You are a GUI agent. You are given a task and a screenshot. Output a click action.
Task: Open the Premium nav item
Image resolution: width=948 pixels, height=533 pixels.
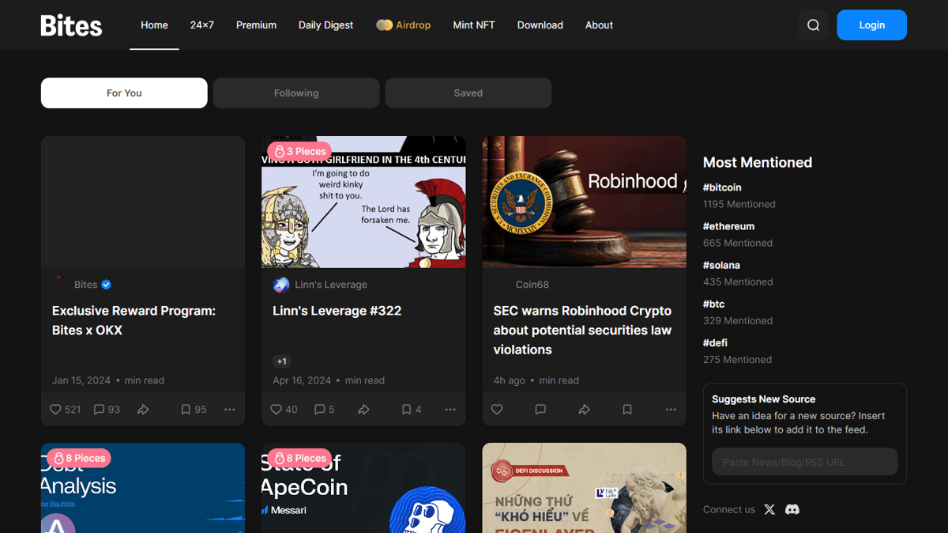tap(256, 25)
